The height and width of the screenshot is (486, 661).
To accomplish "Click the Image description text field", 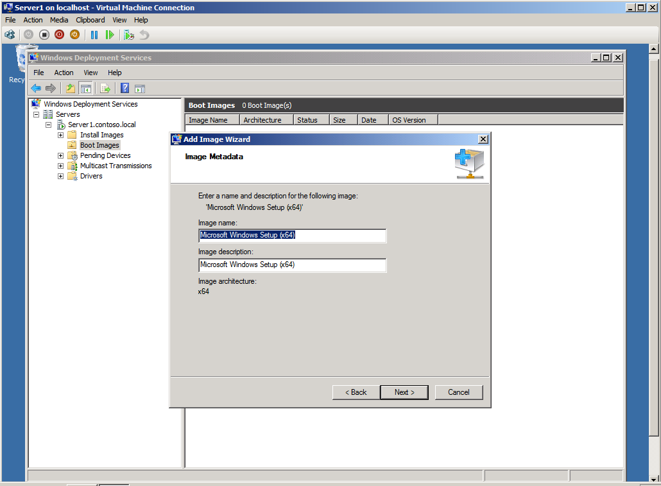I will tap(292, 265).
